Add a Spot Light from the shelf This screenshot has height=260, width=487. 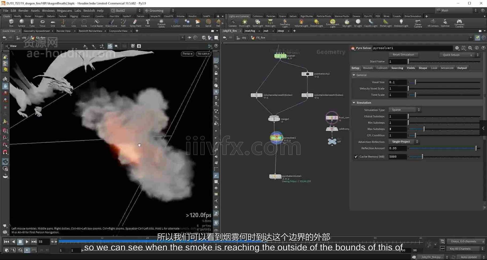coord(258,23)
